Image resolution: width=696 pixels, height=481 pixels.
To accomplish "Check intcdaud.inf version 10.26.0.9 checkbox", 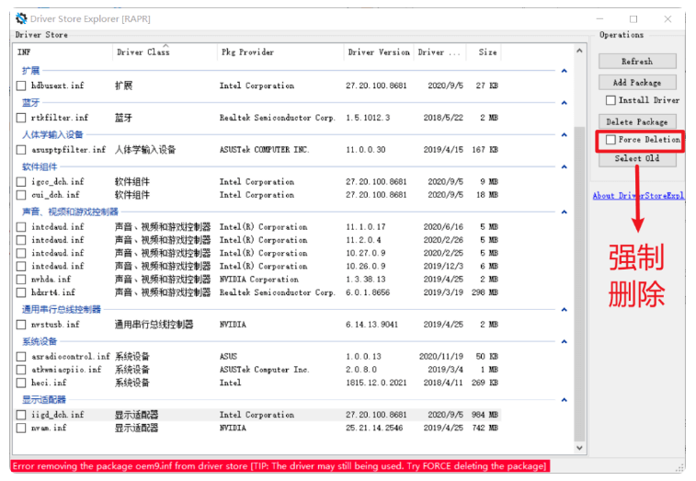I will [x=21, y=267].
